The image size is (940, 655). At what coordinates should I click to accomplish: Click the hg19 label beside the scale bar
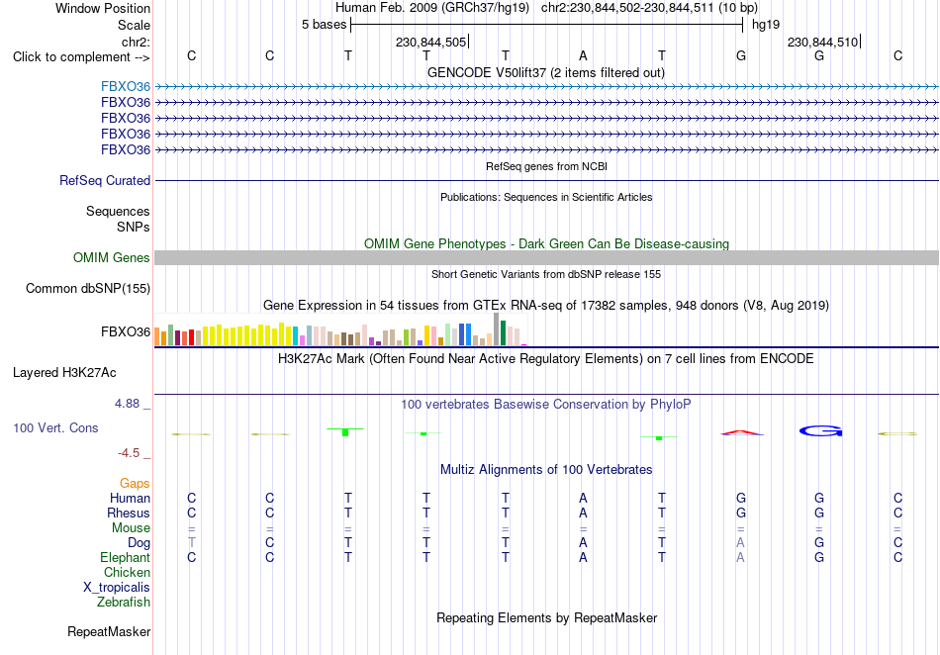pyautogui.click(x=766, y=25)
